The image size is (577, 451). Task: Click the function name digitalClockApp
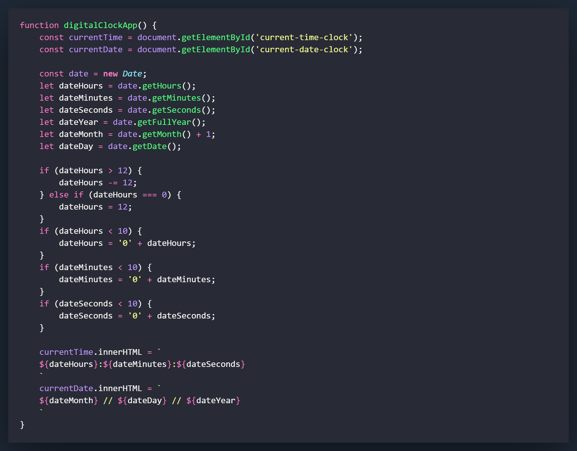click(x=101, y=25)
